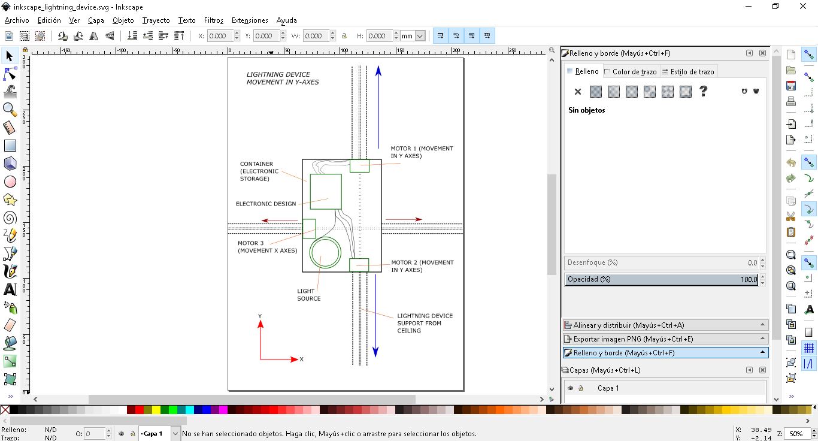Viewport: 818px width, 441px height.
Task: Switch to Estilo de trazo tab
Action: click(x=688, y=72)
